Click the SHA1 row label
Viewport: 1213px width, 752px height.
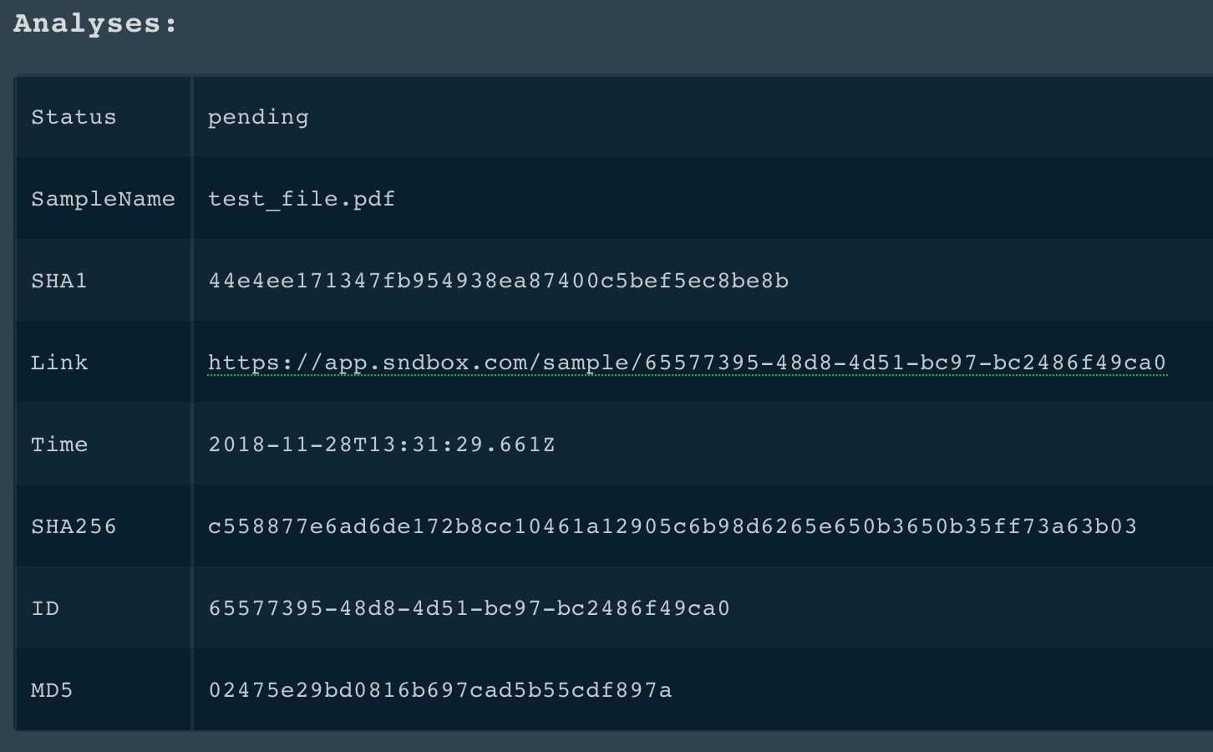58,281
